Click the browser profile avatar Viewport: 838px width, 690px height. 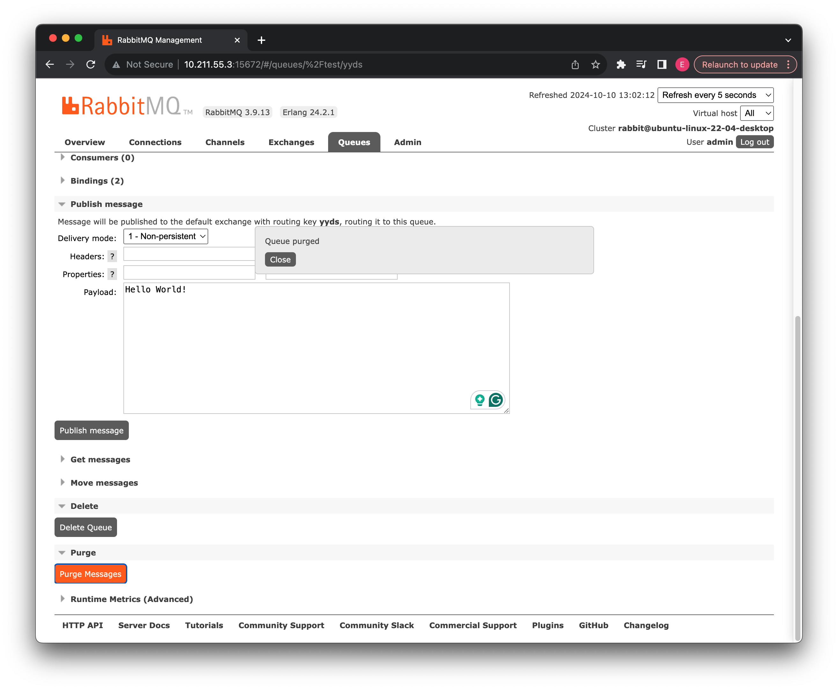pyautogui.click(x=682, y=64)
